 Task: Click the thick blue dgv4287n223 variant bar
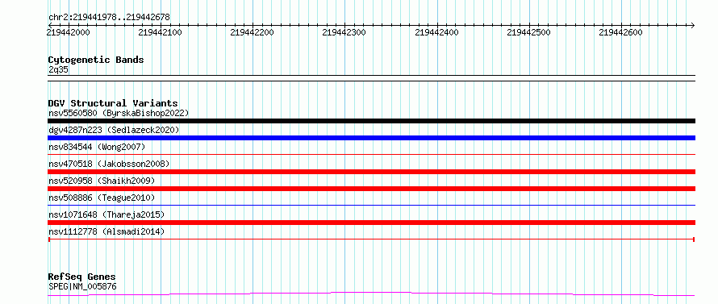pos(371,138)
